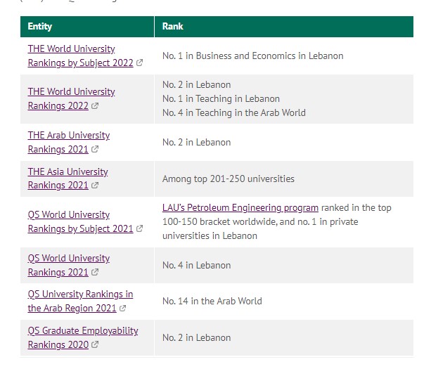
Task: Click external-link icon after THE World University Rankings 2022
Action: pyautogui.click(x=95, y=106)
